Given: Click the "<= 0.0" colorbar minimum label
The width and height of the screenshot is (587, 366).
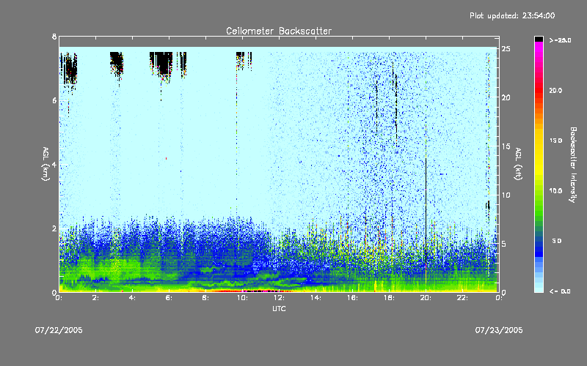Looking at the screenshot, I should (560, 291).
